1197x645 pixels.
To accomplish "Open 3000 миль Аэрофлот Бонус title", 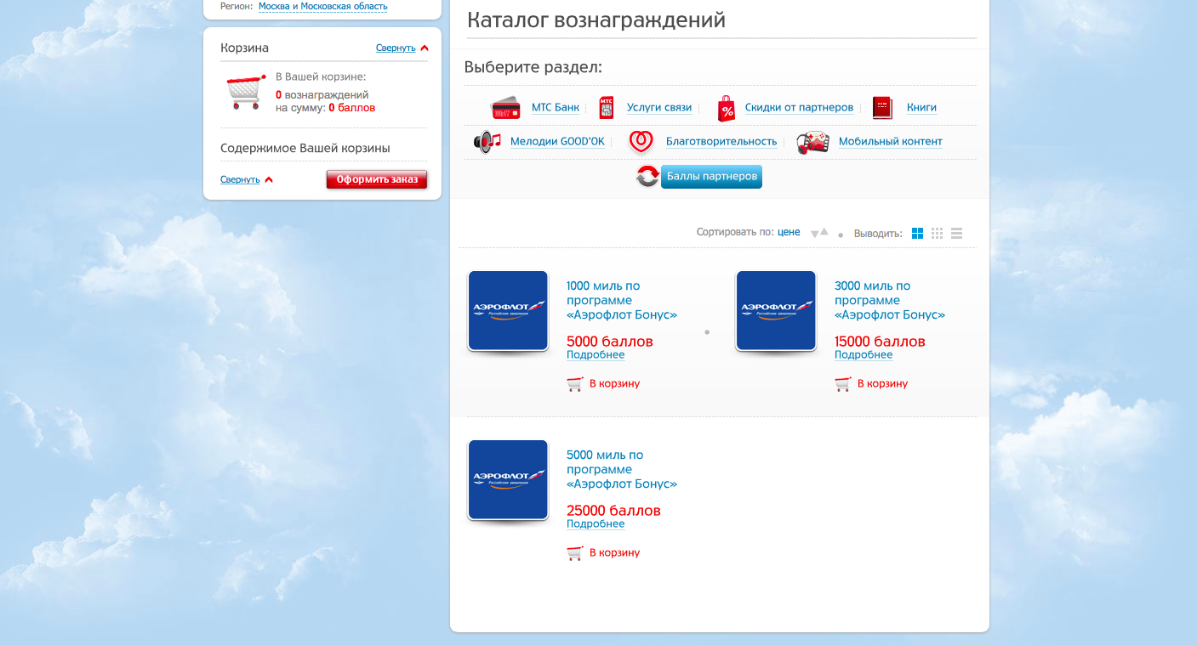I will pyautogui.click(x=890, y=301).
